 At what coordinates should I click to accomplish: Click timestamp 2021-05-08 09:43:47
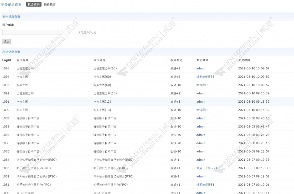[x=254, y=127]
